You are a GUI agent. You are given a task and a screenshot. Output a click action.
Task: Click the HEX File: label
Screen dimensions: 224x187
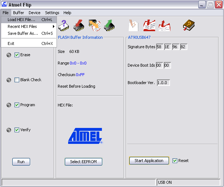[x=65, y=105]
